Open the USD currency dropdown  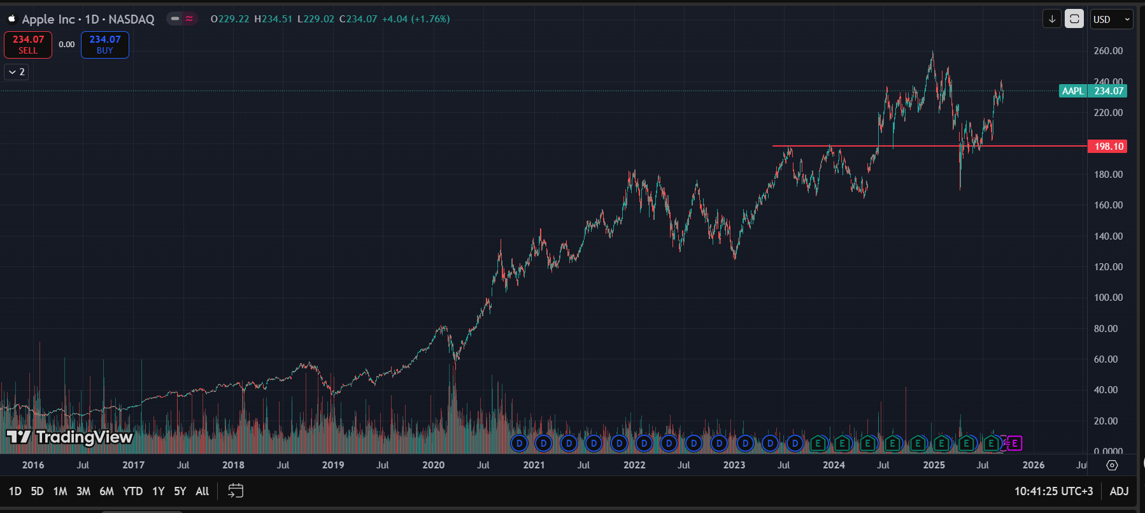coord(1111,19)
